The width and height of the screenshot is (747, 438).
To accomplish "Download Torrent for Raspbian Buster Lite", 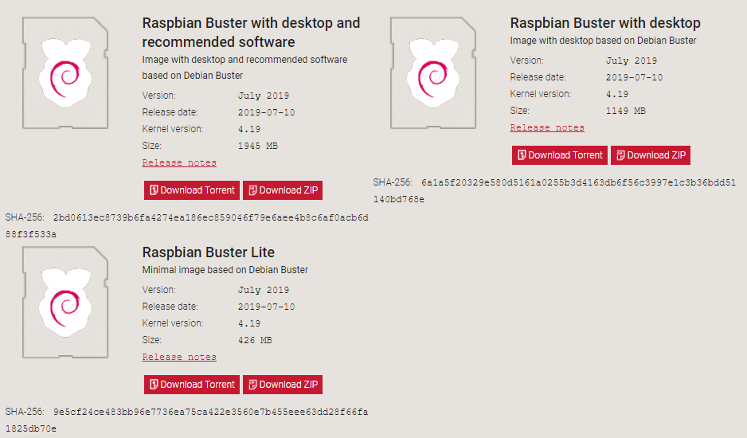I will coord(192,385).
